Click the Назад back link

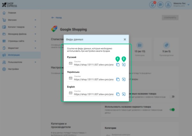point(57,18)
